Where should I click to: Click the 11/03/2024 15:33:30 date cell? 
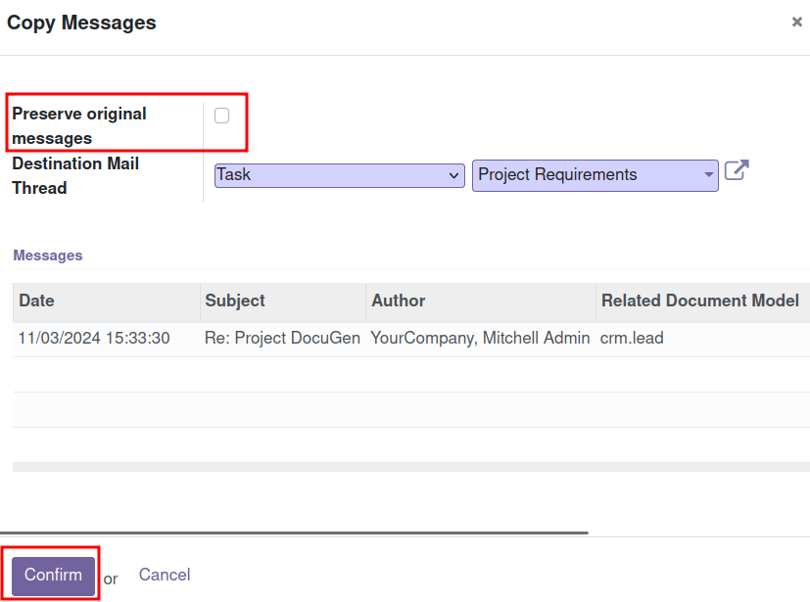(94, 338)
